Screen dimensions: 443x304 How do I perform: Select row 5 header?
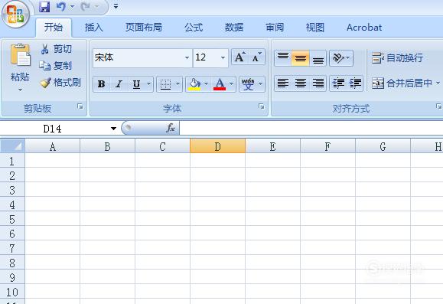coord(12,219)
